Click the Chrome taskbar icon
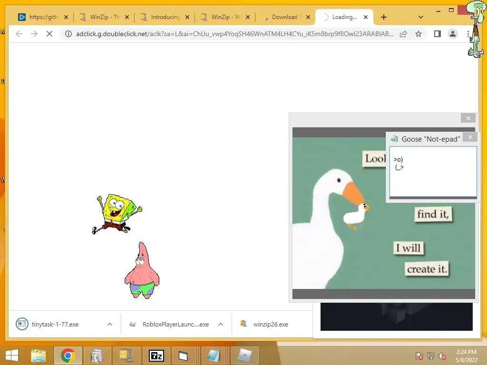Image resolution: width=487 pixels, height=365 pixels. coord(68,355)
